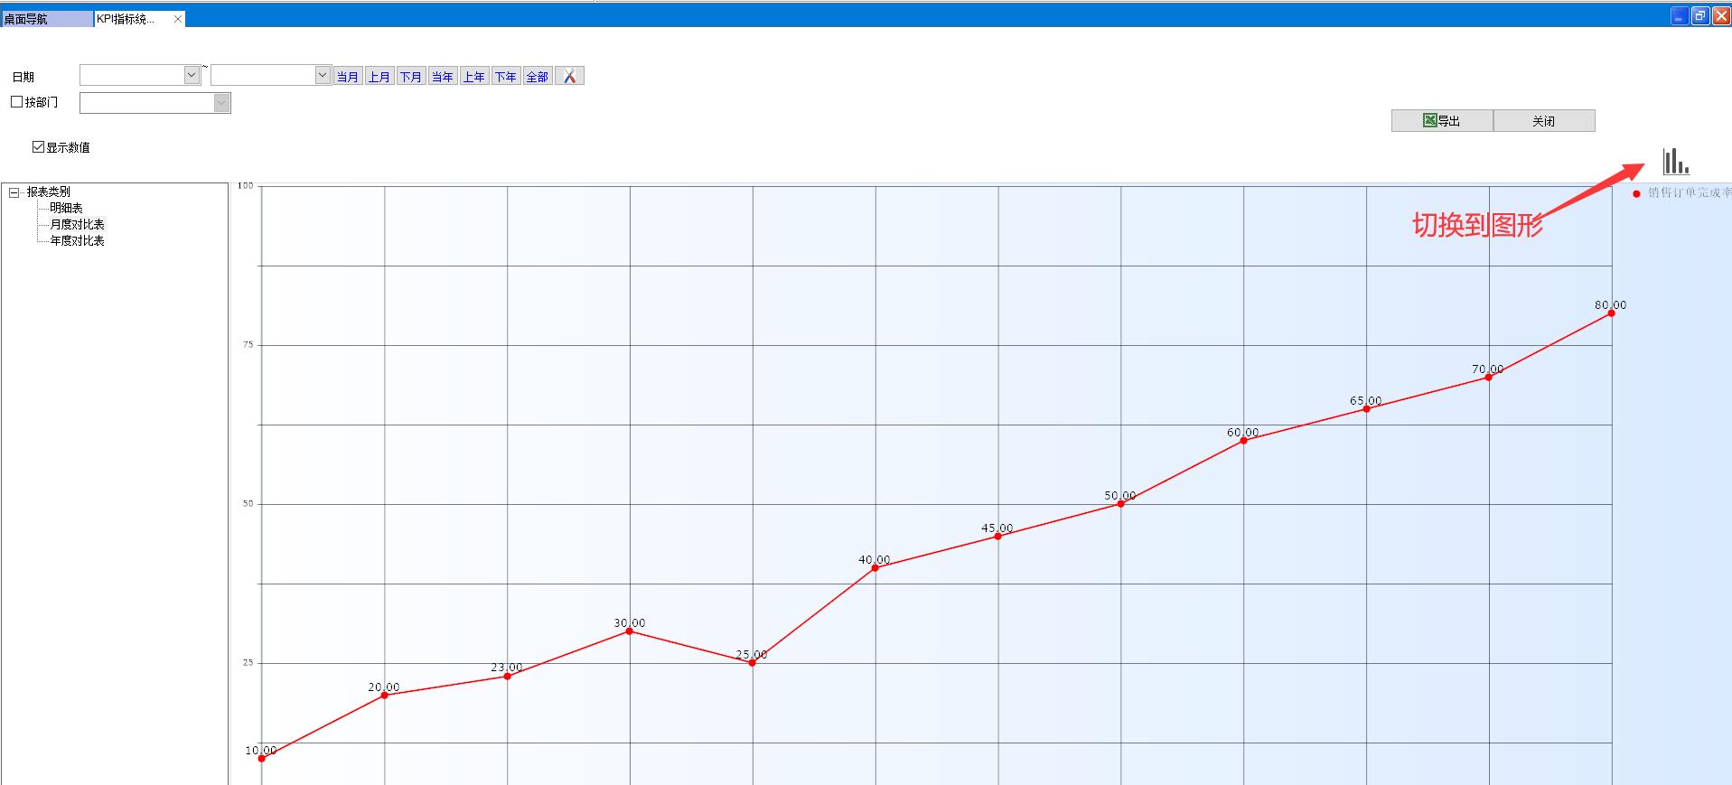Screen dimensions: 1732x785
Task: Click the 导出 export button
Action: 1441,121
